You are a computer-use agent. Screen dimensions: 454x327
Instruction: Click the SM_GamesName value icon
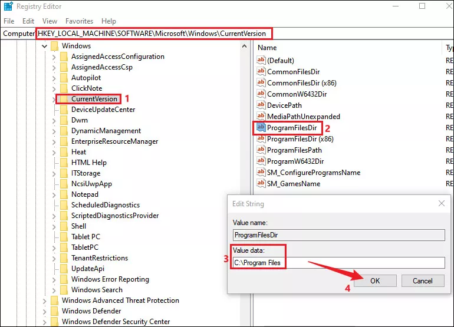261,184
